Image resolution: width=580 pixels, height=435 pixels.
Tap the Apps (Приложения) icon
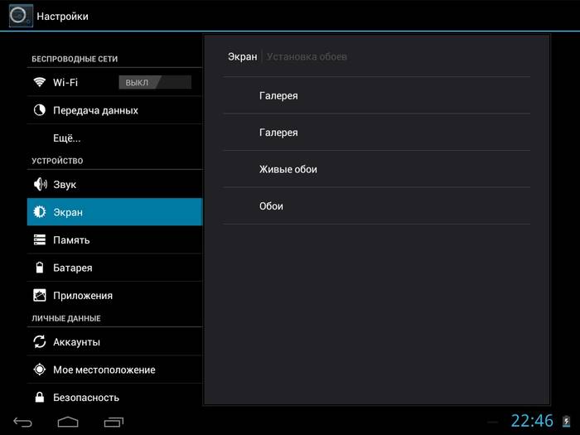pyautogui.click(x=39, y=295)
